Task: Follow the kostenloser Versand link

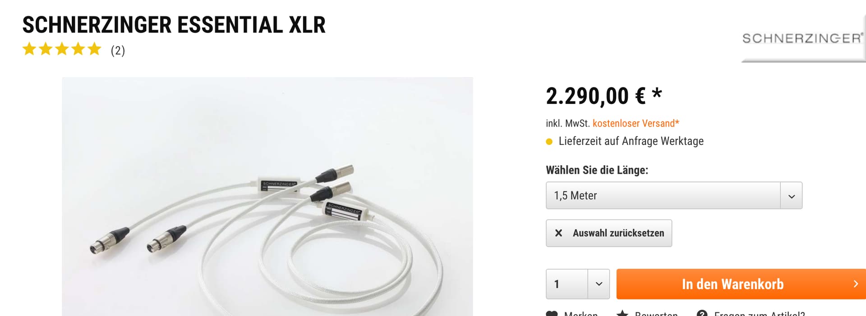Action: click(636, 123)
